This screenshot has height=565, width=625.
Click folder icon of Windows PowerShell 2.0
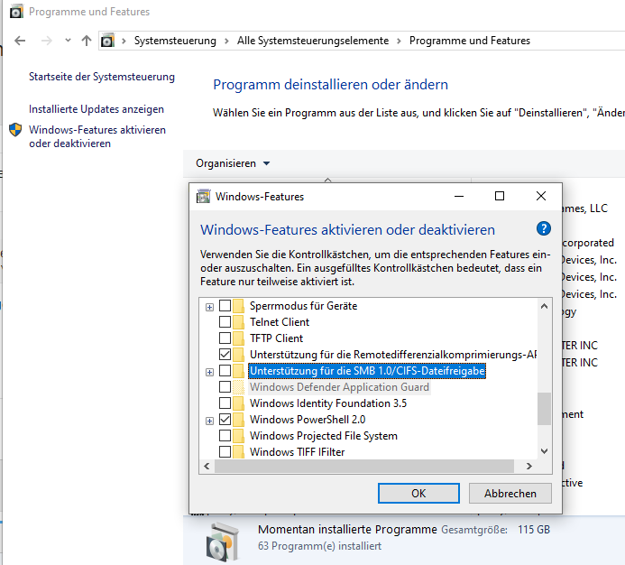coord(238,420)
